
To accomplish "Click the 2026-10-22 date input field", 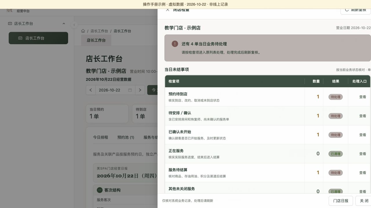I will 115,90.
